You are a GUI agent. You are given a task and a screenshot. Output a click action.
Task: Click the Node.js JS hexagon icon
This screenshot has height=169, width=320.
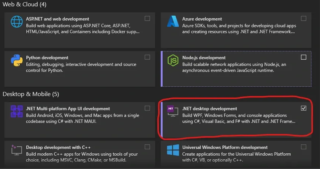coord(173,61)
